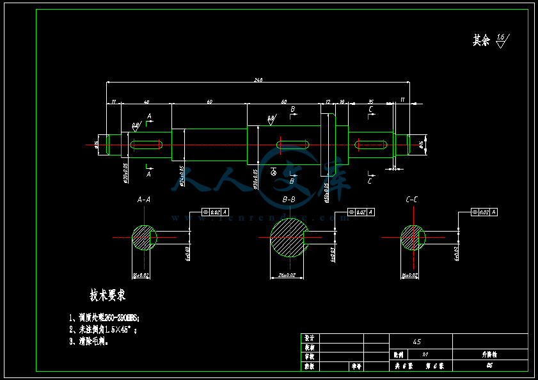Click the '11' length dimension at the right end
This screenshot has height=380, width=538.
tap(402, 100)
